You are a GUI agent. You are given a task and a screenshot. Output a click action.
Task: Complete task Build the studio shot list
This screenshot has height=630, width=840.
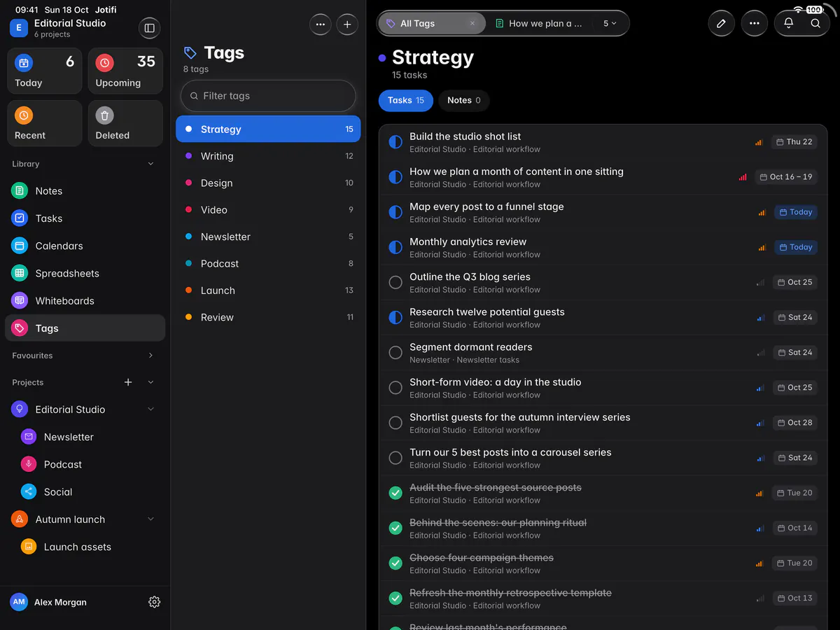[x=395, y=142]
